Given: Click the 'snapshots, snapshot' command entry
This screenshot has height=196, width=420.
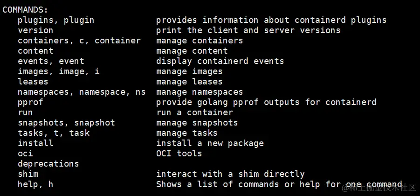Looking at the screenshot, I should point(67,123).
